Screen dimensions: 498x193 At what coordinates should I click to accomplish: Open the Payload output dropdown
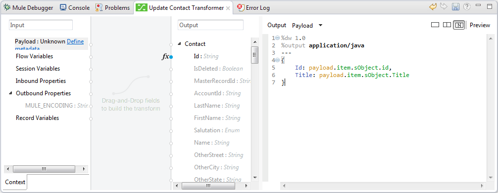(320, 25)
